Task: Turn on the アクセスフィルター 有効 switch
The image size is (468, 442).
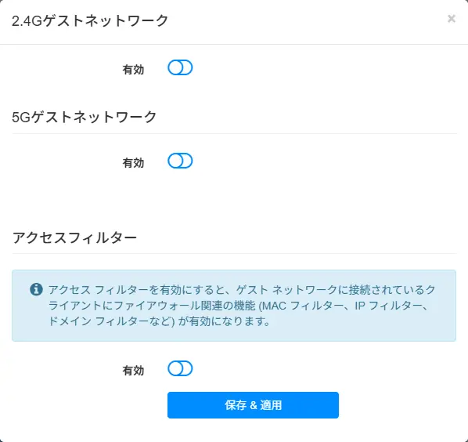Action: [x=180, y=368]
